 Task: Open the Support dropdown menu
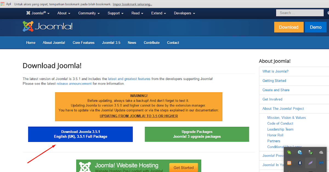[115, 13]
